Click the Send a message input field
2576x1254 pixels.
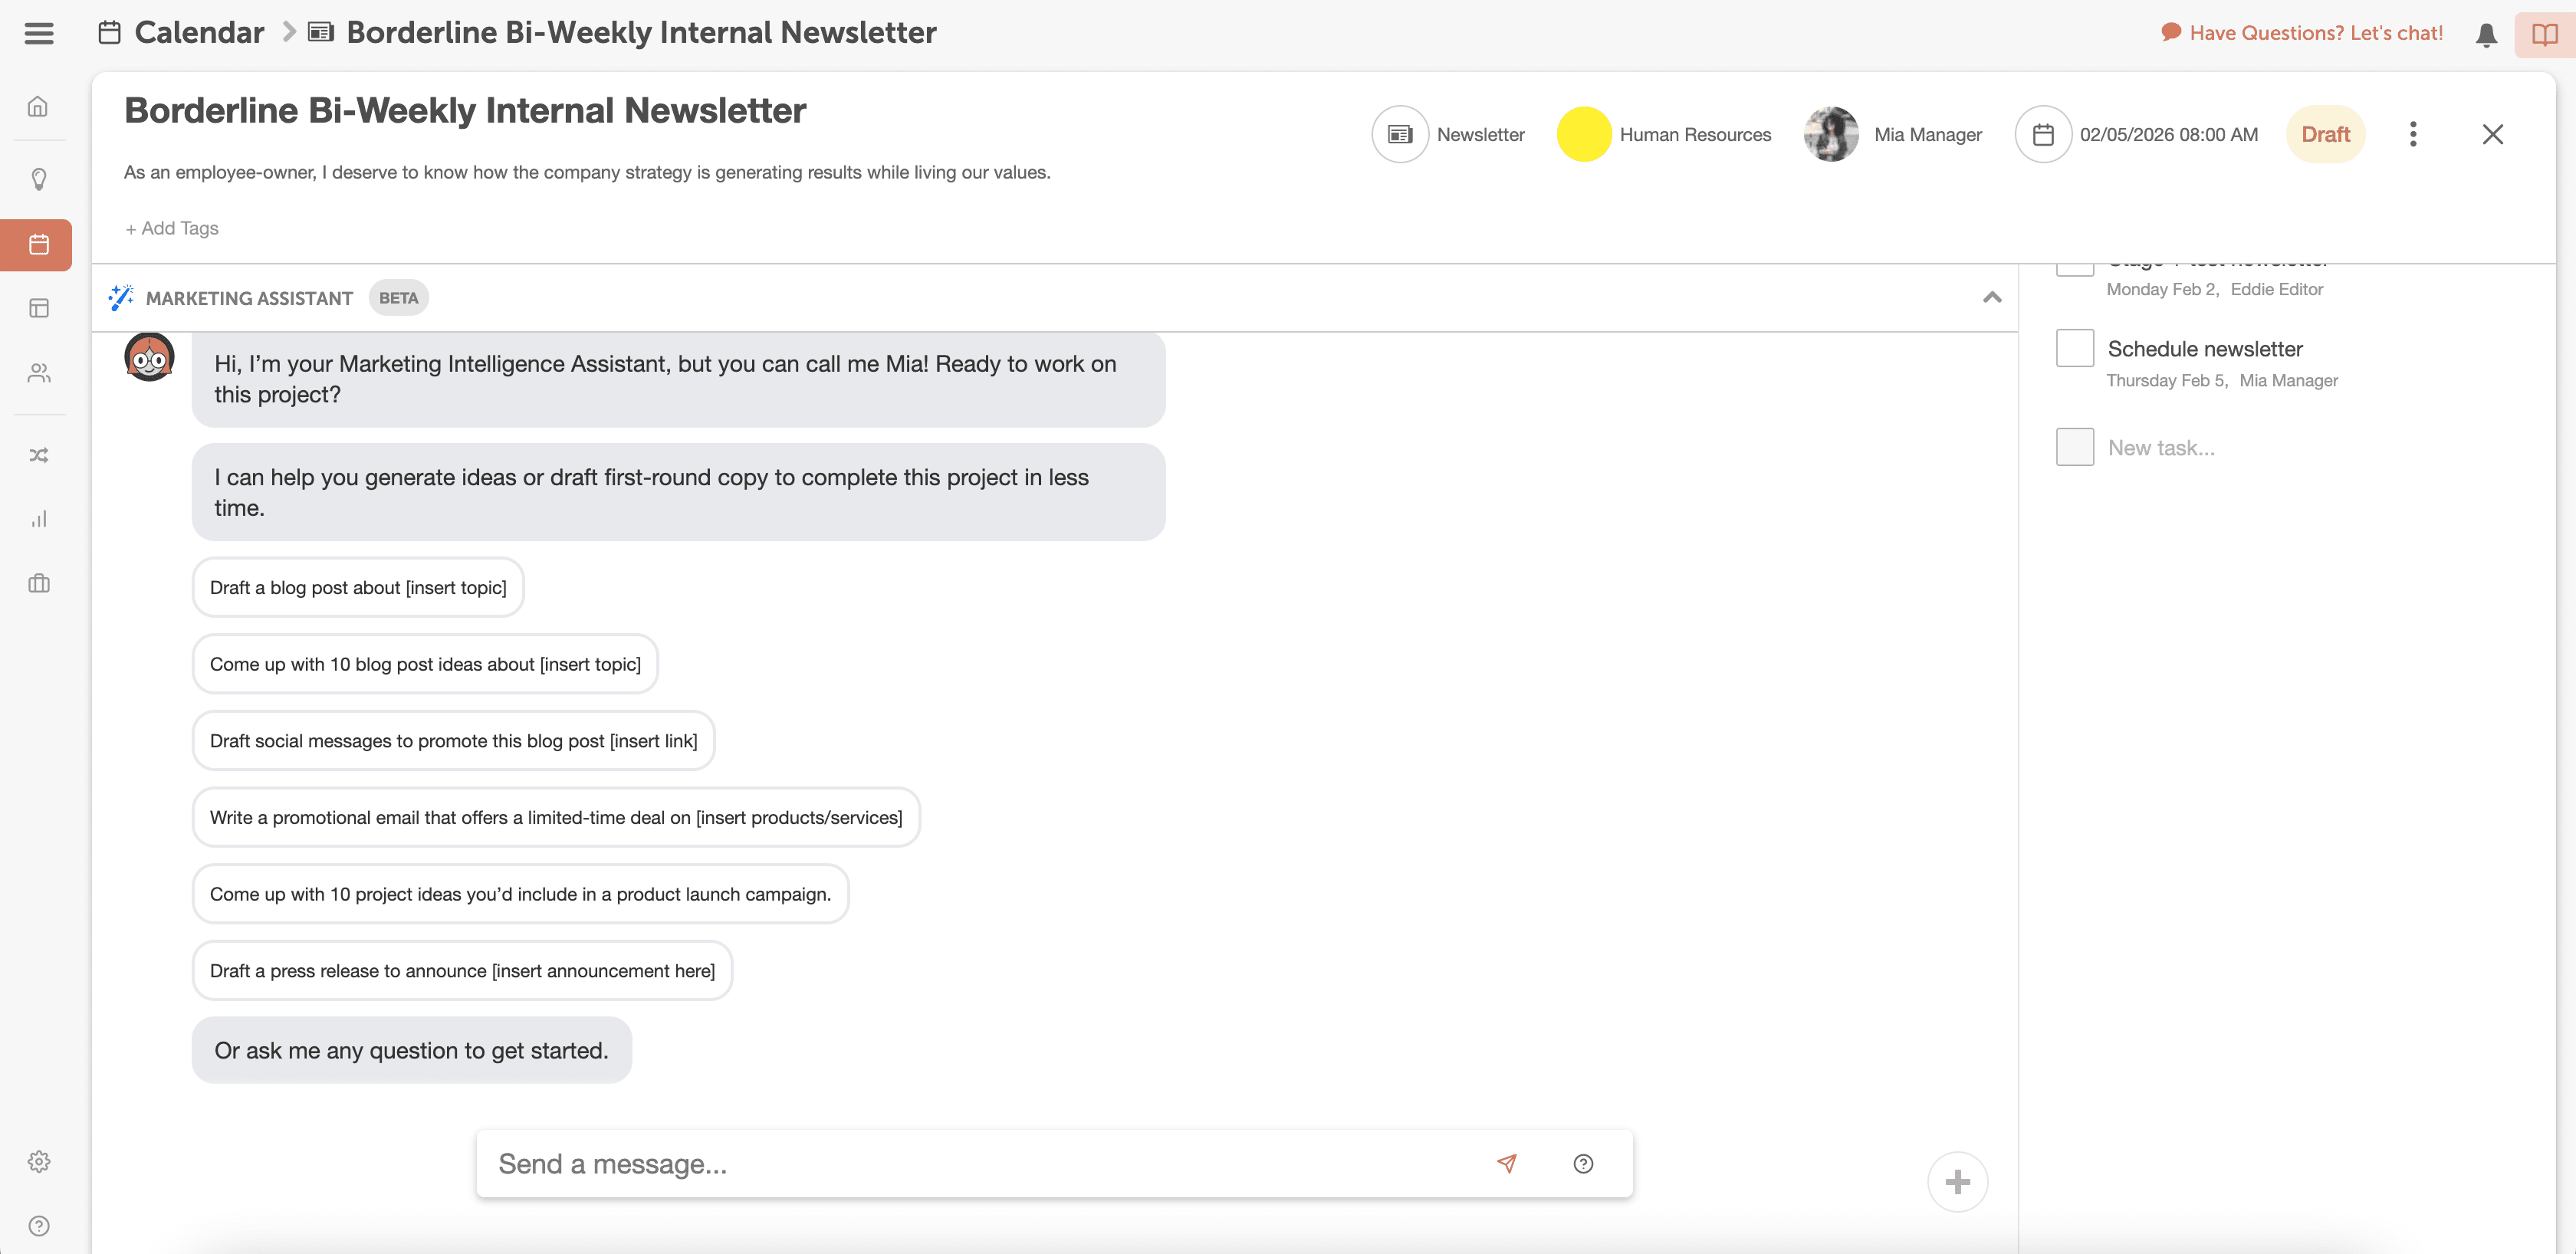click(980, 1163)
